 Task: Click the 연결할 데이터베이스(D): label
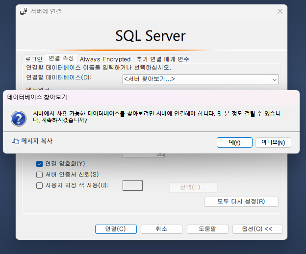(x=59, y=77)
